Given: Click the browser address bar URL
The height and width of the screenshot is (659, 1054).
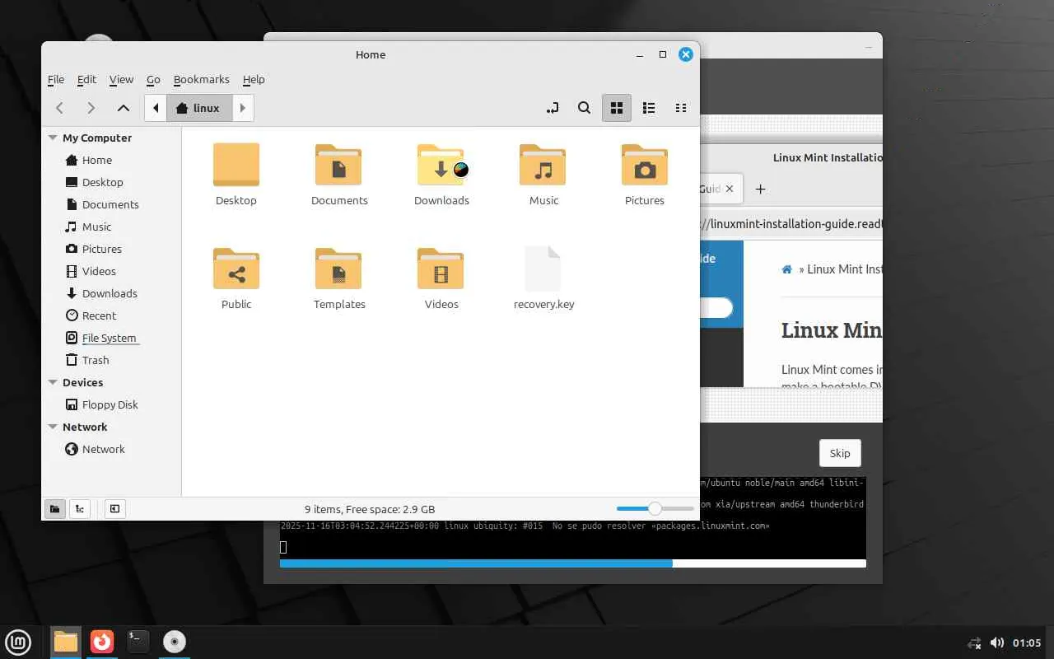Looking at the screenshot, I should coord(791,223).
